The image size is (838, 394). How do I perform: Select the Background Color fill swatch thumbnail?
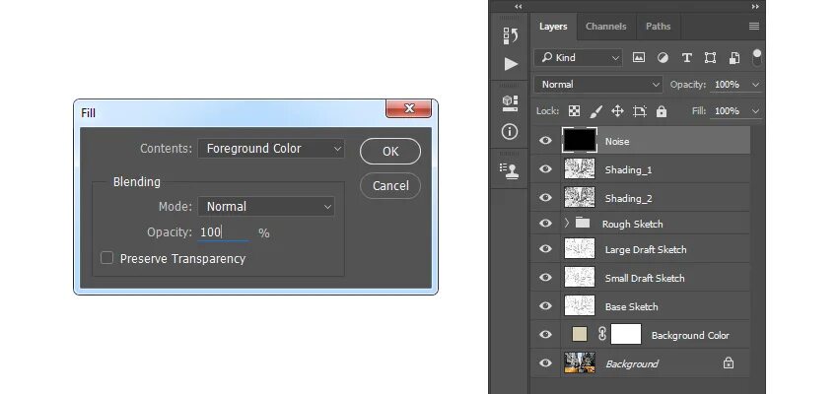click(580, 334)
